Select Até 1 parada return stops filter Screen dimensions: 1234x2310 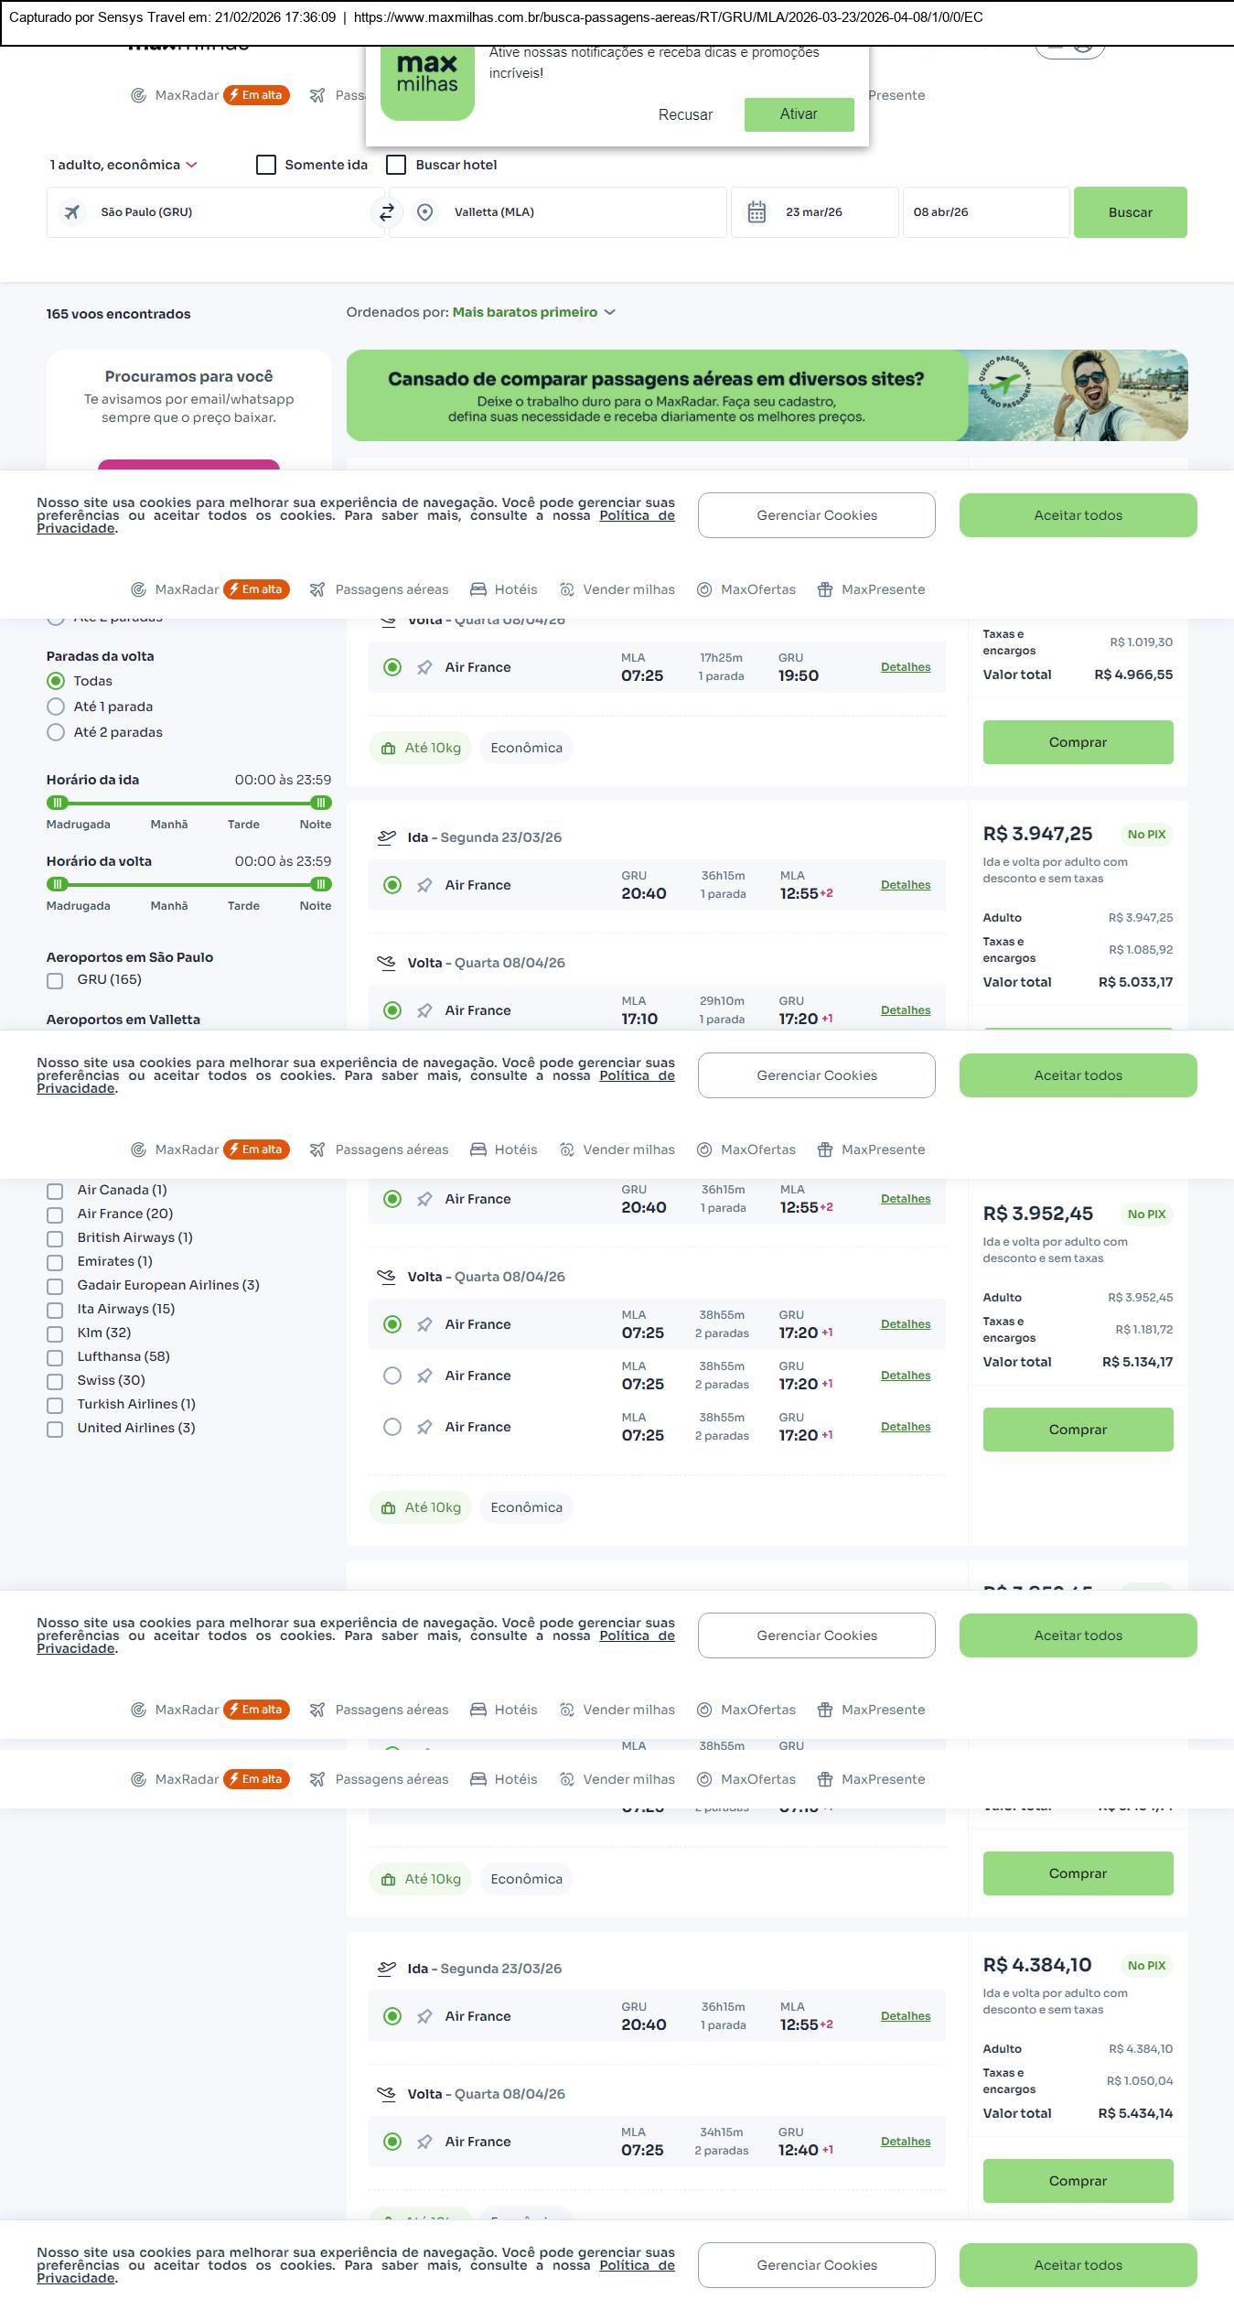(x=56, y=707)
